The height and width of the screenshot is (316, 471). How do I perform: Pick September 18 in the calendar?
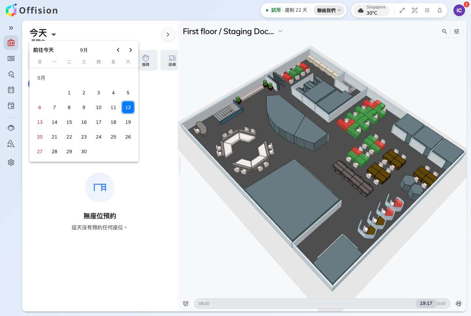click(x=113, y=122)
